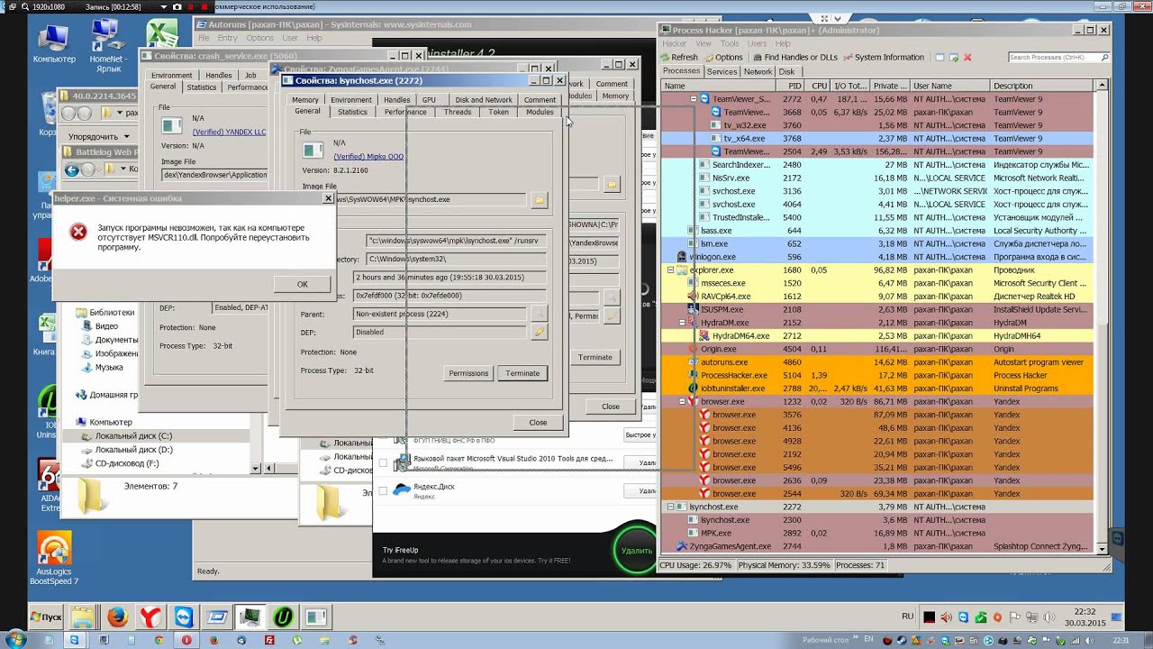
Task: Select the Origin.exe process icon
Action: (693, 349)
